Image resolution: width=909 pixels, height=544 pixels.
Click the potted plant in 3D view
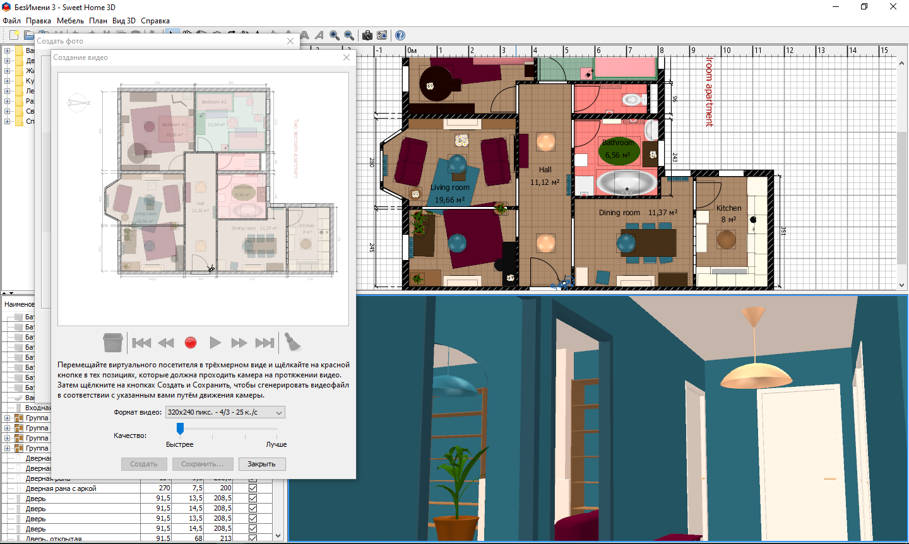tap(457, 492)
